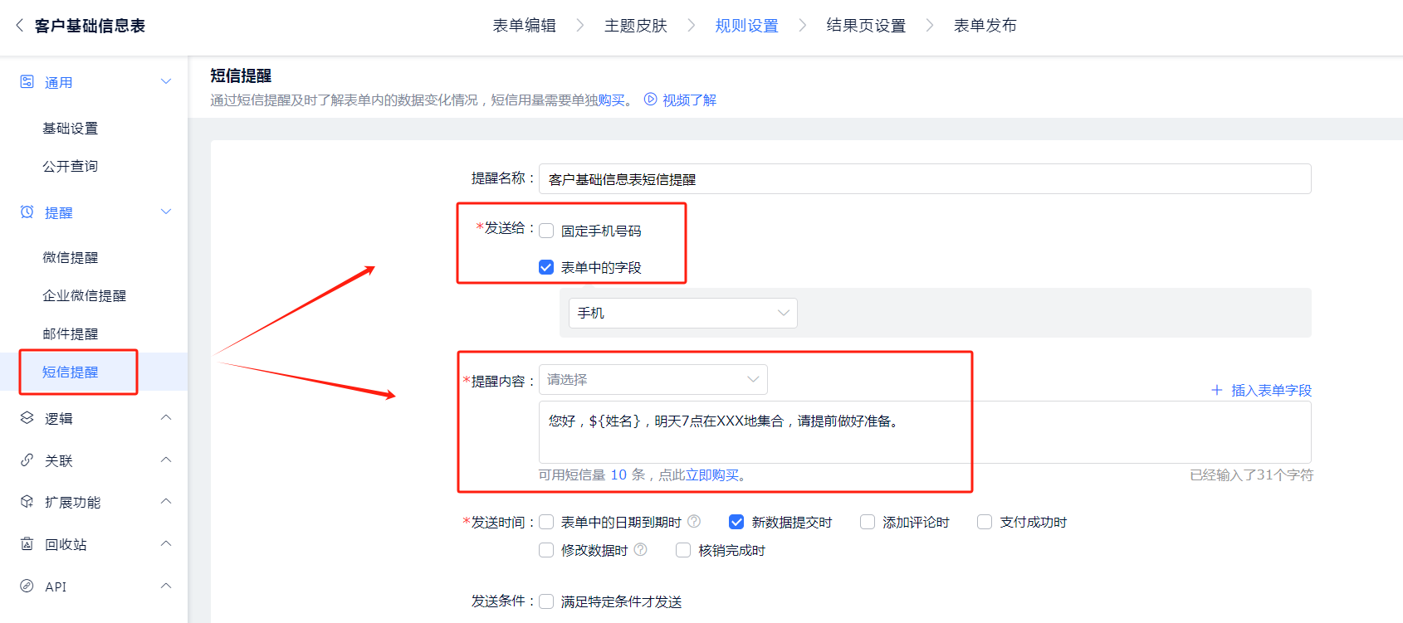This screenshot has width=1403, height=623.
Task: Click the help icon next to 修改数据时
Action: (x=640, y=549)
